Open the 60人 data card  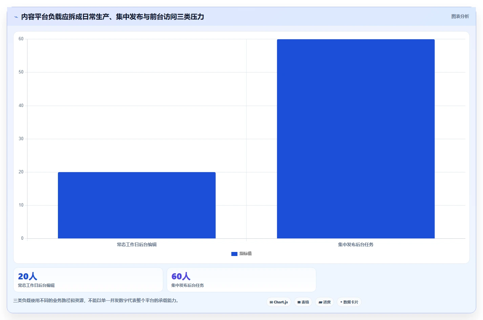[241, 280]
